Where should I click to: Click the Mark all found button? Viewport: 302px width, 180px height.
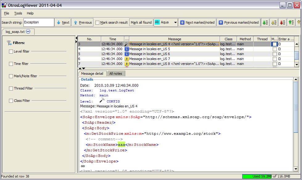click(x=141, y=22)
